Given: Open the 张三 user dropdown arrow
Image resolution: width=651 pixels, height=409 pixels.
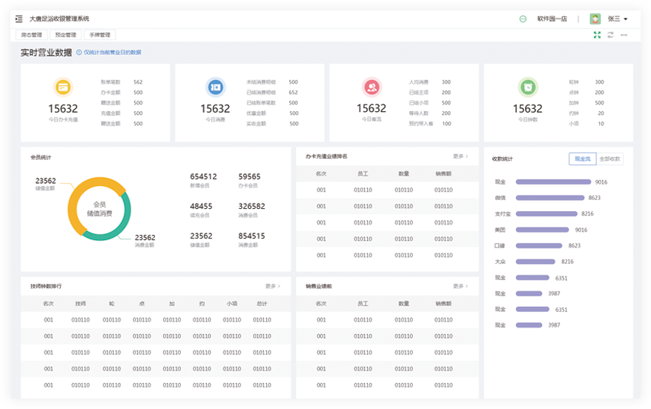Looking at the screenshot, I should coord(626,19).
